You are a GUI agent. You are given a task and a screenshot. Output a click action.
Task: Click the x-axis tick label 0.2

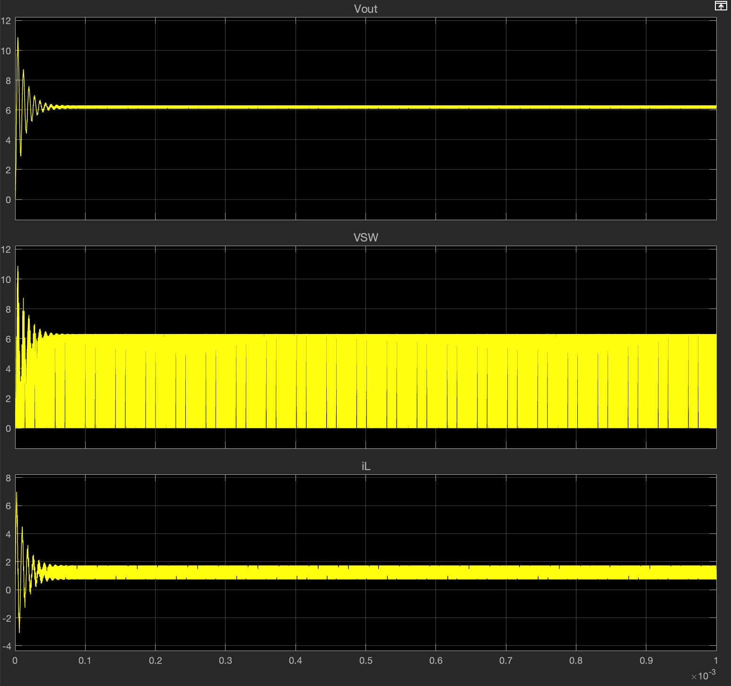tap(155, 660)
